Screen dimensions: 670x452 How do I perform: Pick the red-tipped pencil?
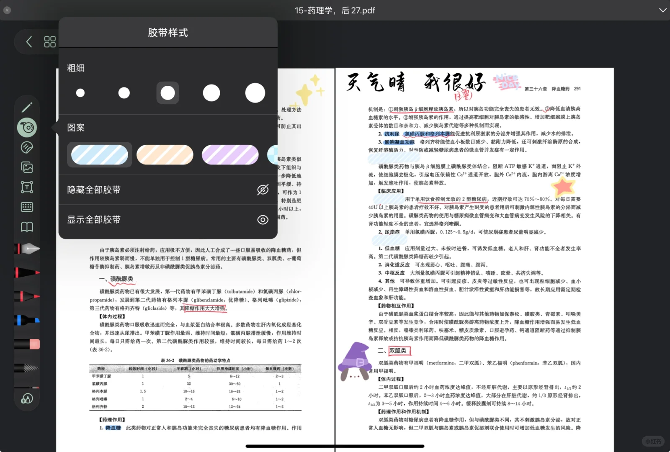(x=27, y=296)
